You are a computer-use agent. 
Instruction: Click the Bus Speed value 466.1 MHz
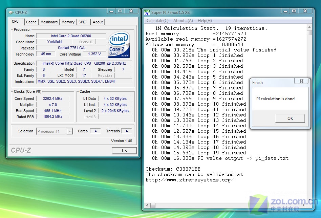pyautogui.click(x=52, y=111)
